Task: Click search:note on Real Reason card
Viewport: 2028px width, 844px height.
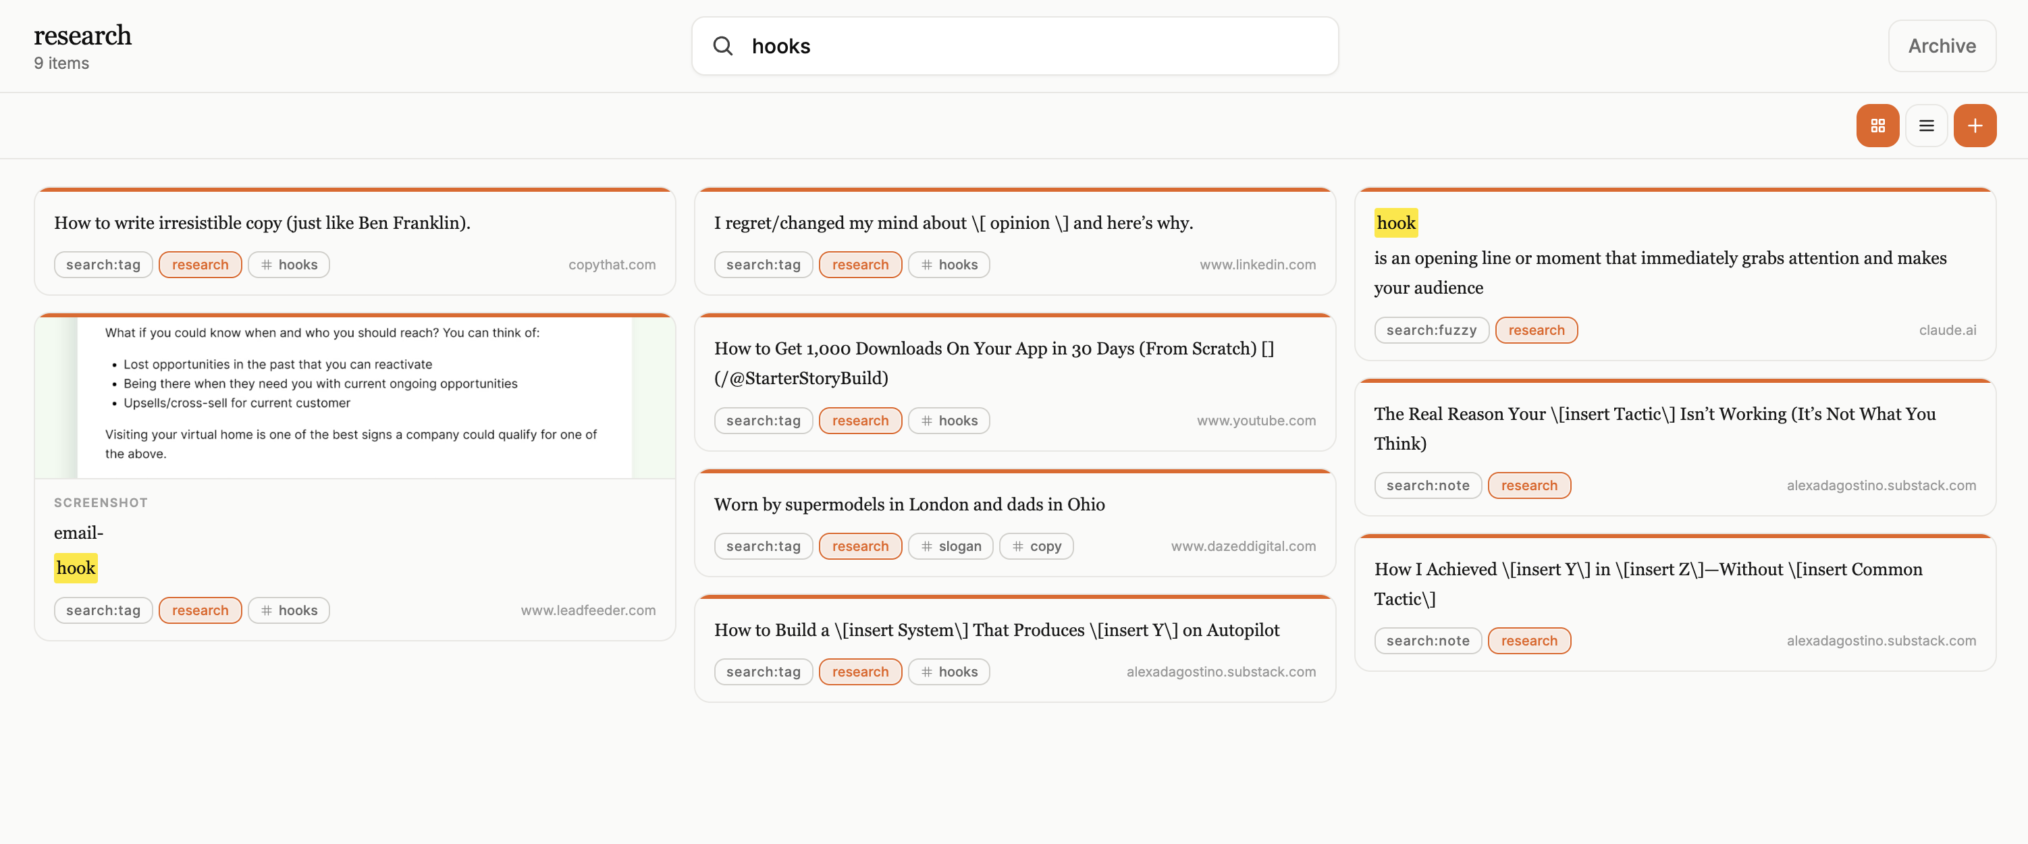Action: coord(1427,485)
